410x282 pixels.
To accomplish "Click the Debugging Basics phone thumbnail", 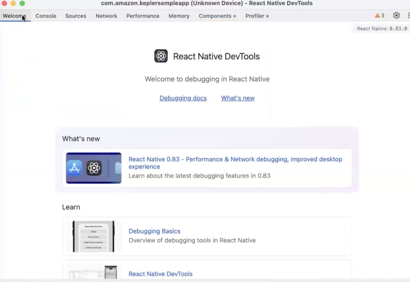I will tap(93, 236).
